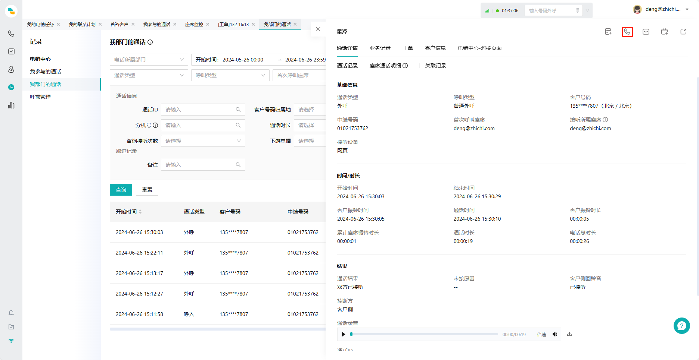699x360 pixels.
Task: Open 呼损管理 in sidebar menu
Action: coord(40,97)
